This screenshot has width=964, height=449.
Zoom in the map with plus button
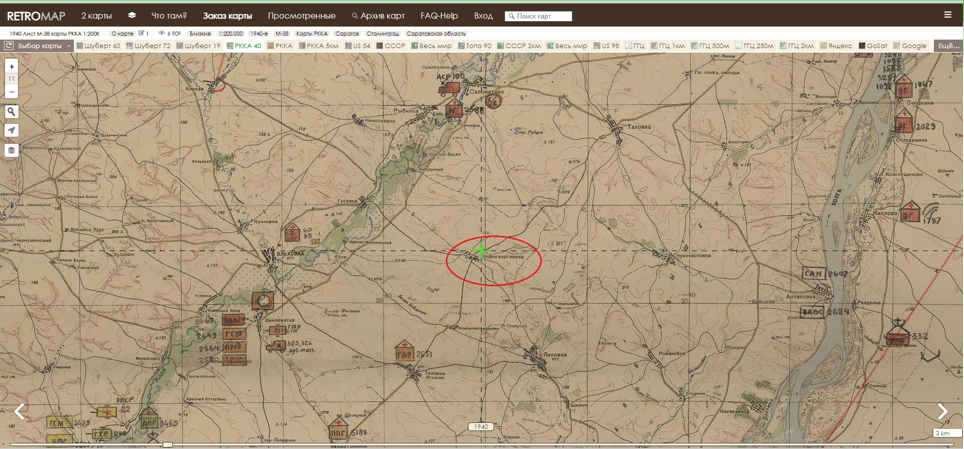(12, 66)
